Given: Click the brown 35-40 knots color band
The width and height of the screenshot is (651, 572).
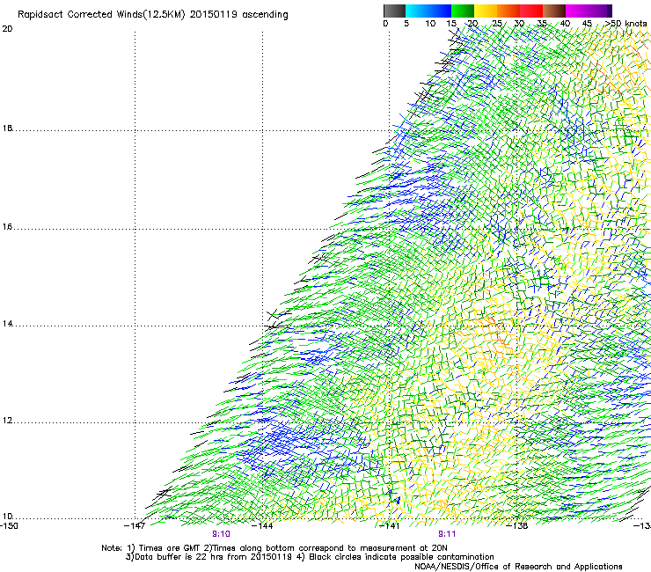Looking at the screenshot, I should click(x=554, y=11).
